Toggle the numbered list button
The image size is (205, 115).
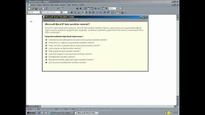coord(97,12)
